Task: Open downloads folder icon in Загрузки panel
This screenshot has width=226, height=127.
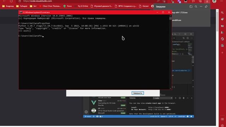Action: (191, 7)
